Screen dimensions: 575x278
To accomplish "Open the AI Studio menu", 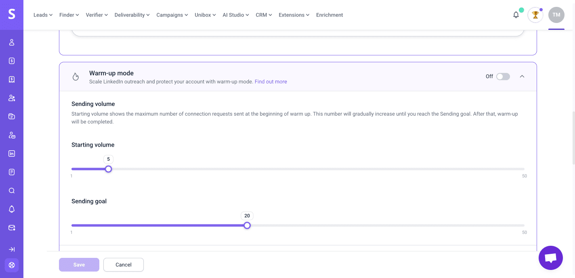I will click(236, 15).
